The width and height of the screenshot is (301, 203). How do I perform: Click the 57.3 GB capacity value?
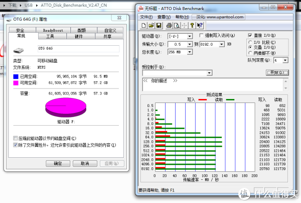point(101,93)
